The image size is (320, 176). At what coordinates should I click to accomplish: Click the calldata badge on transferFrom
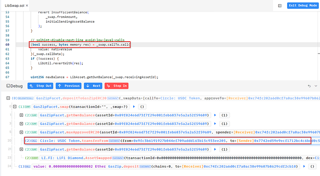(x=114, y=140)
